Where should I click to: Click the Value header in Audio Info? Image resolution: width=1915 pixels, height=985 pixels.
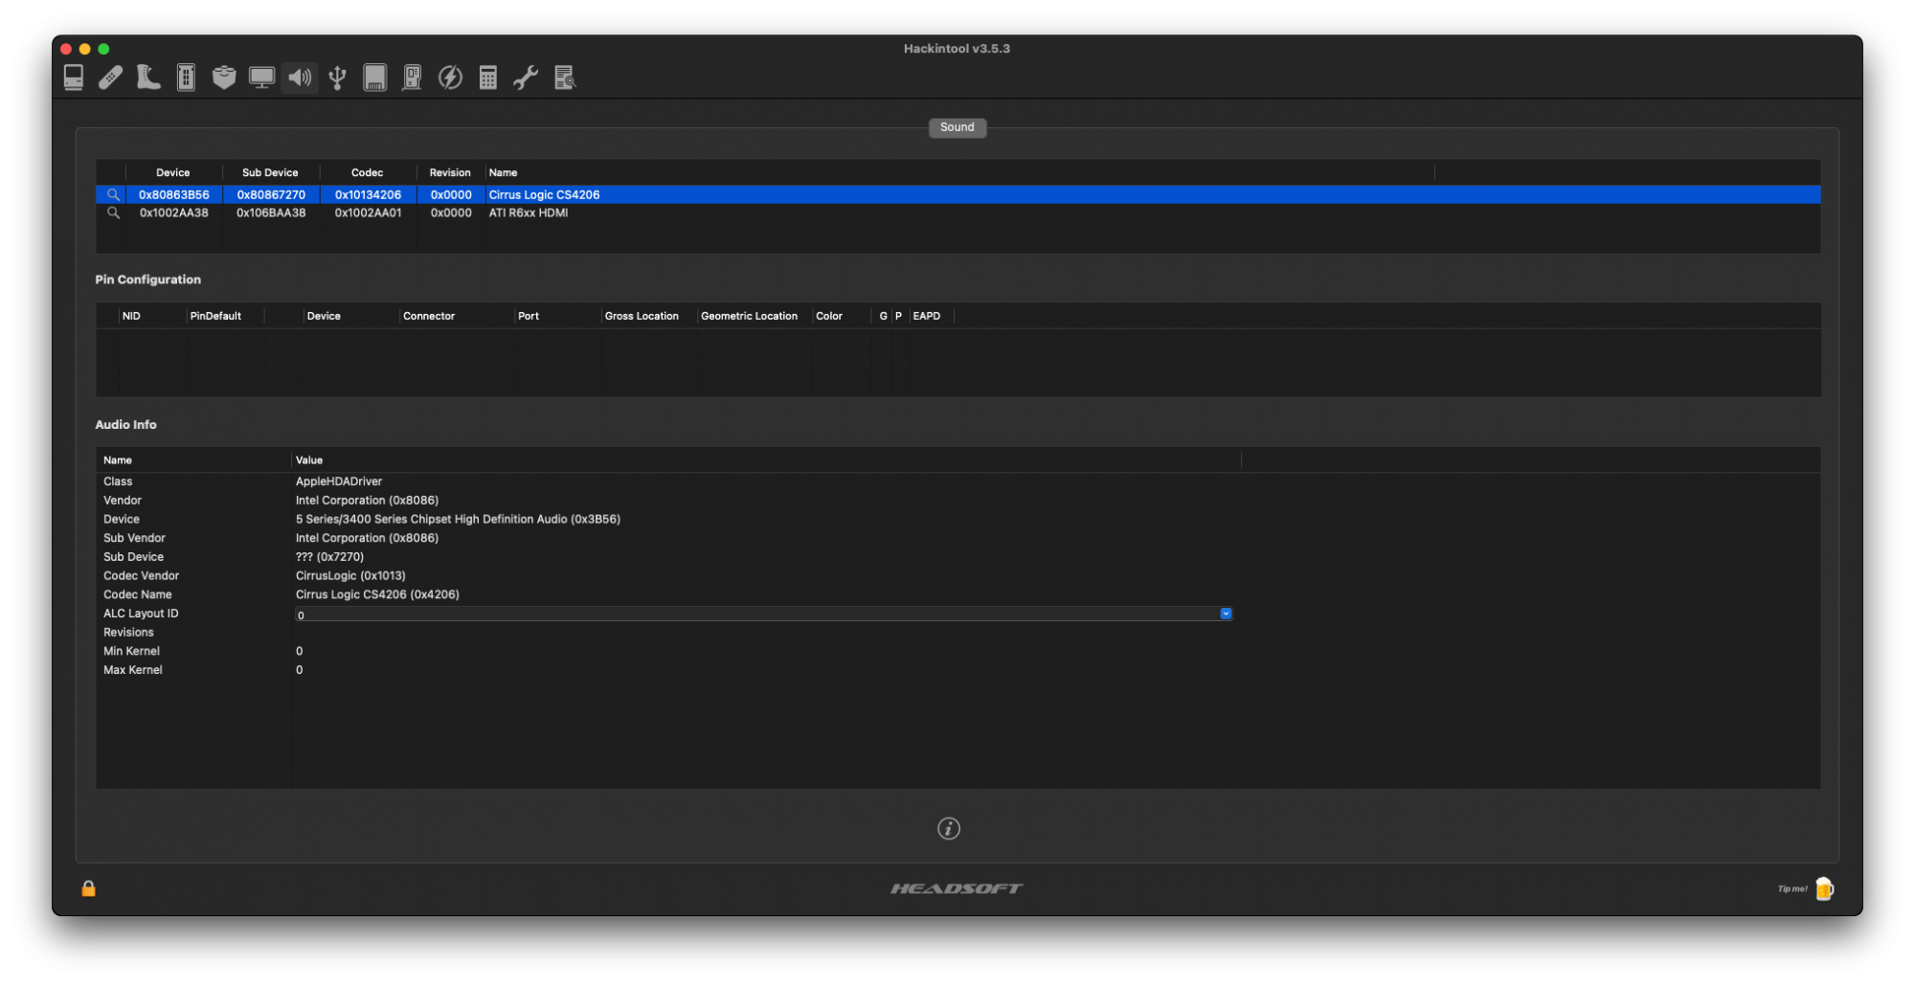click(x=309, y=460)
